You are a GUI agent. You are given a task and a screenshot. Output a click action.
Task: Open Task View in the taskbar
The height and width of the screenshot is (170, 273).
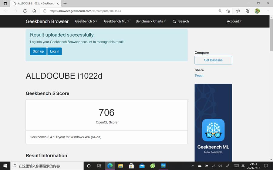pos(99,166)
